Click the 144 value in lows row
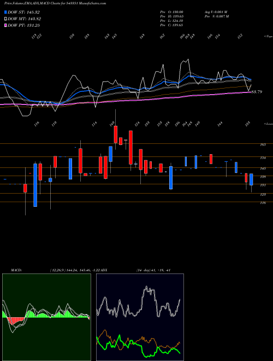The width and height of the screenshot is (273, 361). [x=220, y=124]
